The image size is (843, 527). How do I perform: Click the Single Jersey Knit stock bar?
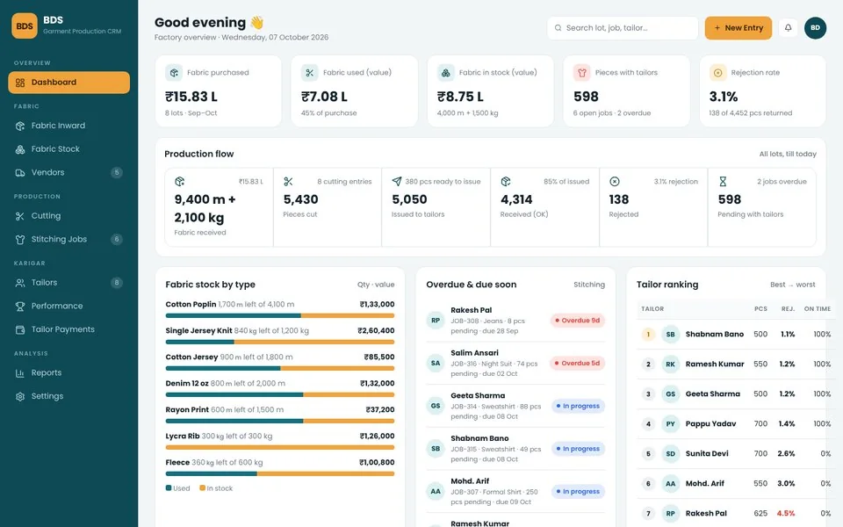coord(280,342)
